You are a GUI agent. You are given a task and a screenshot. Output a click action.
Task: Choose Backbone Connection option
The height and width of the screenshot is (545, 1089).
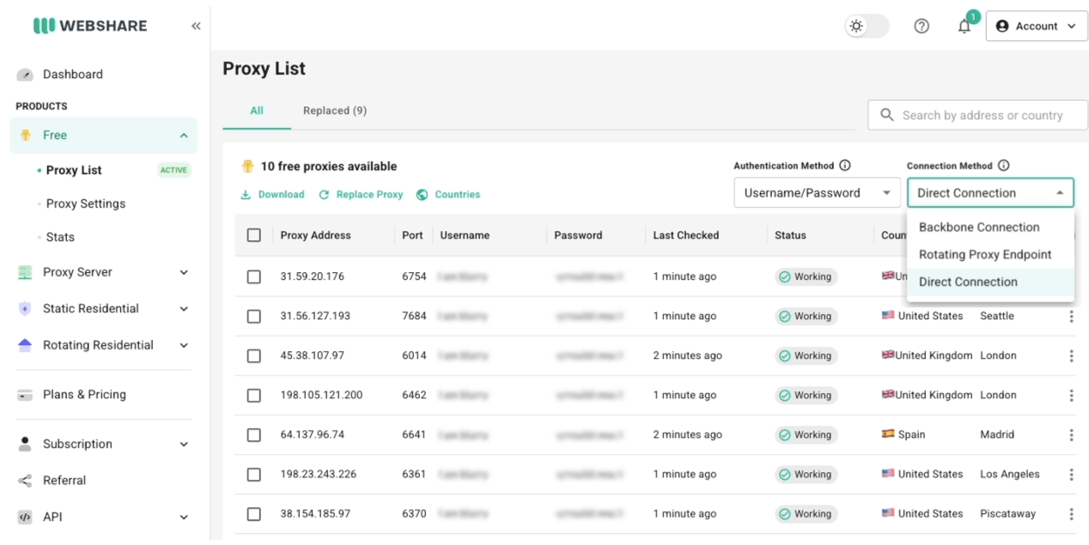click(x=990, y=227)
